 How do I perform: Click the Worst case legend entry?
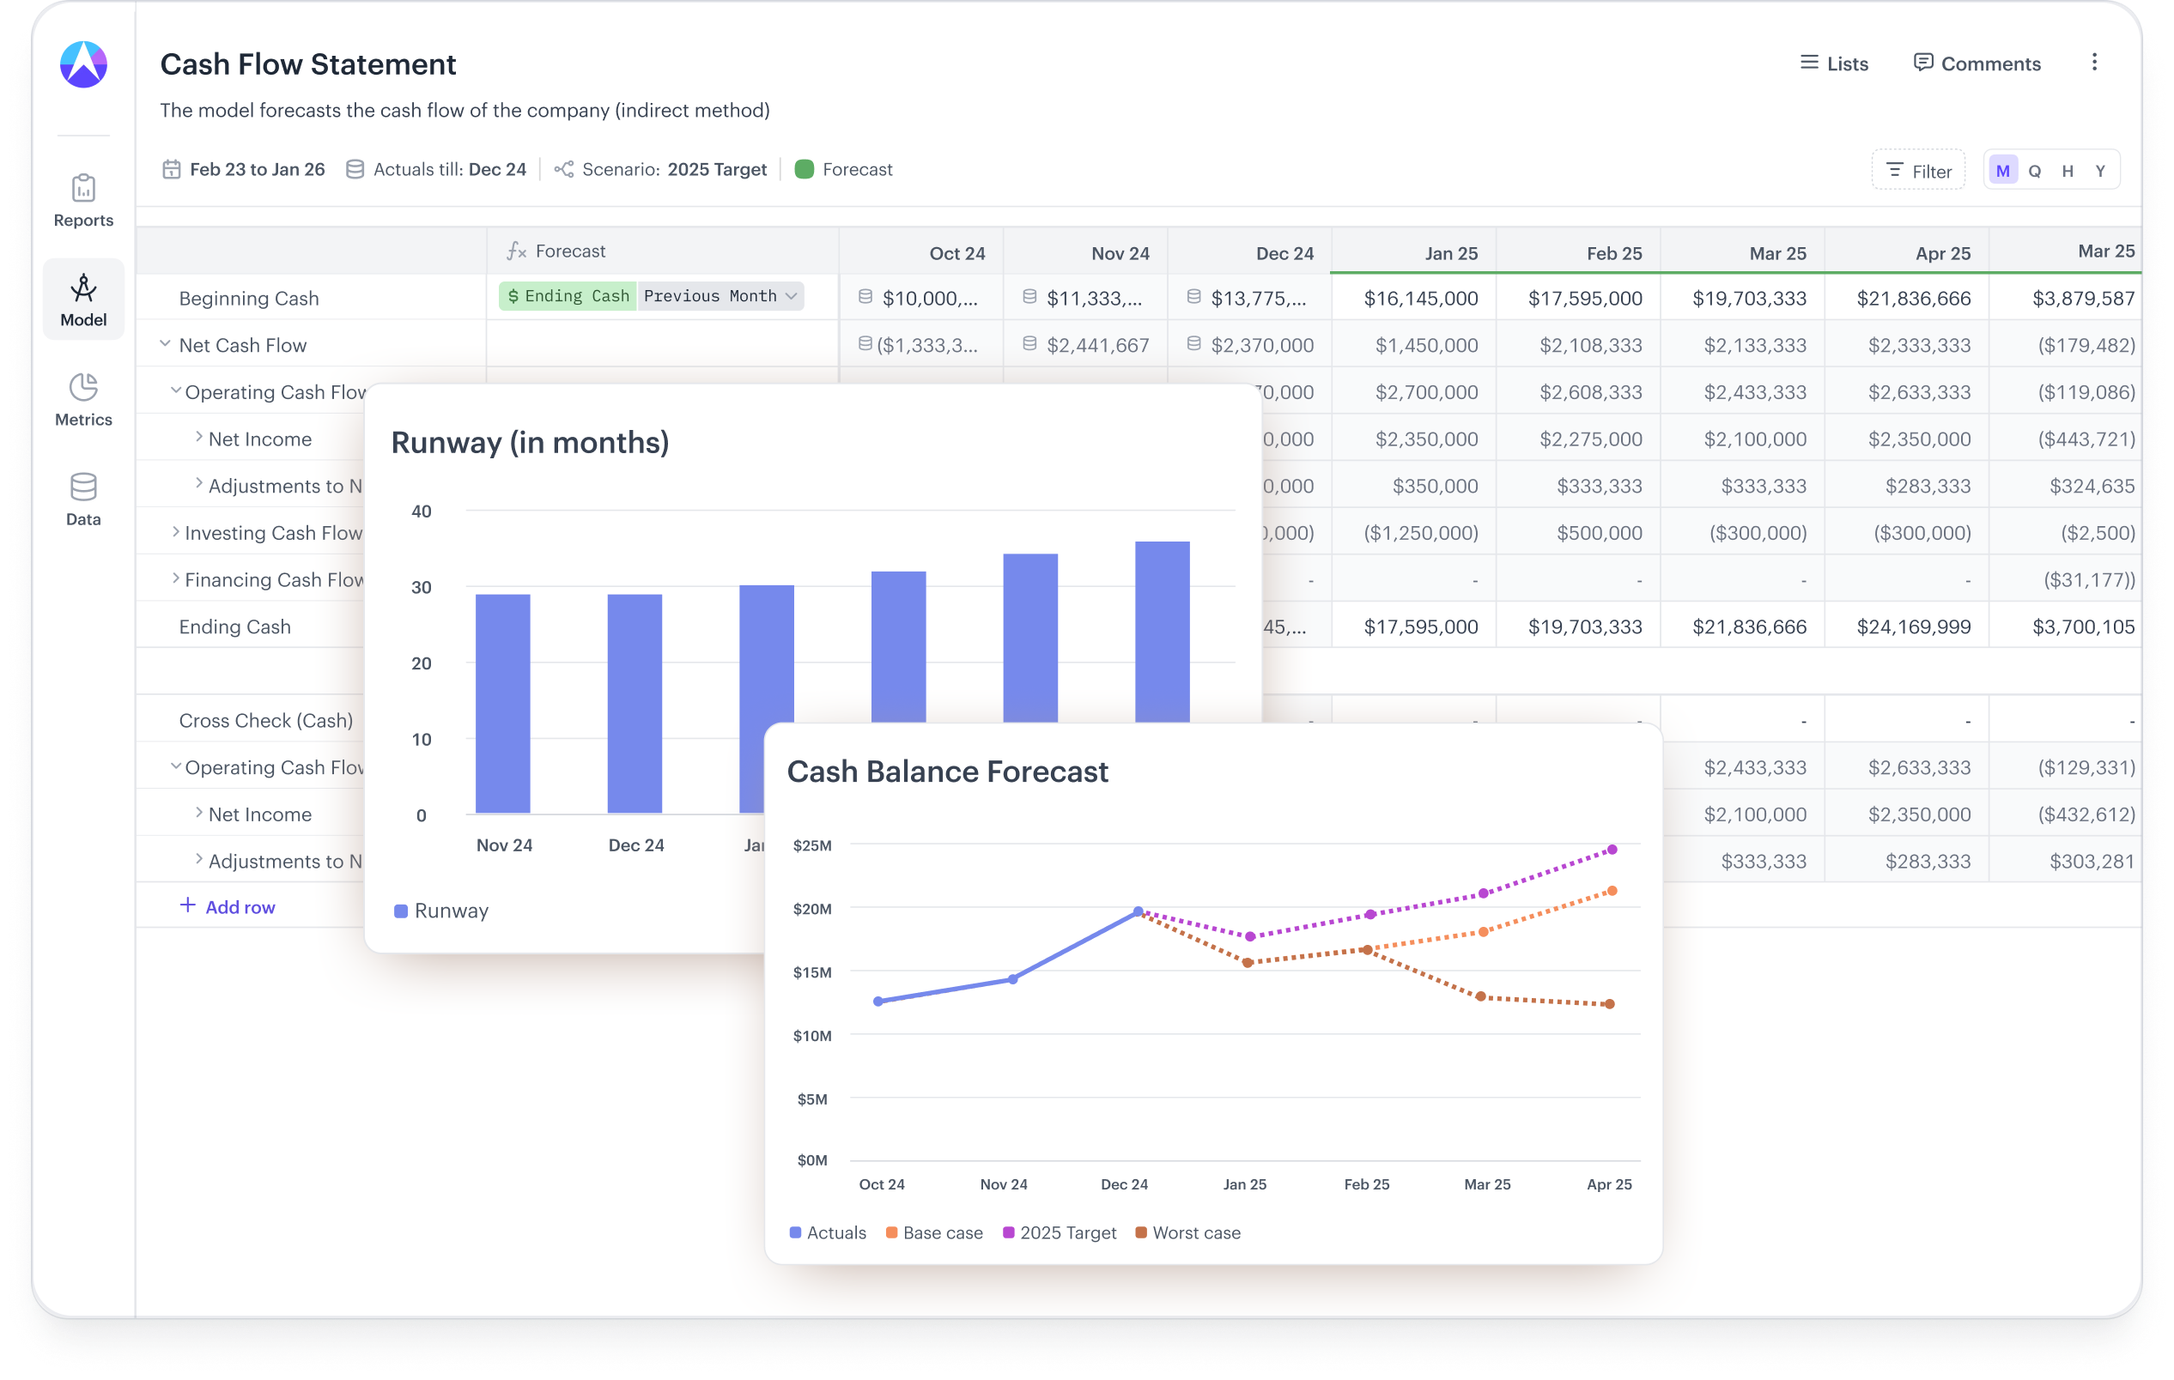click(1187, 1232)
